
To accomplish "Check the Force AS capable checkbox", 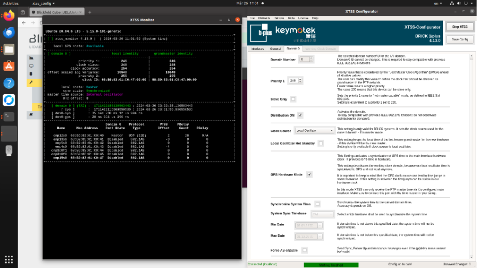I will (x=305, y=250).
